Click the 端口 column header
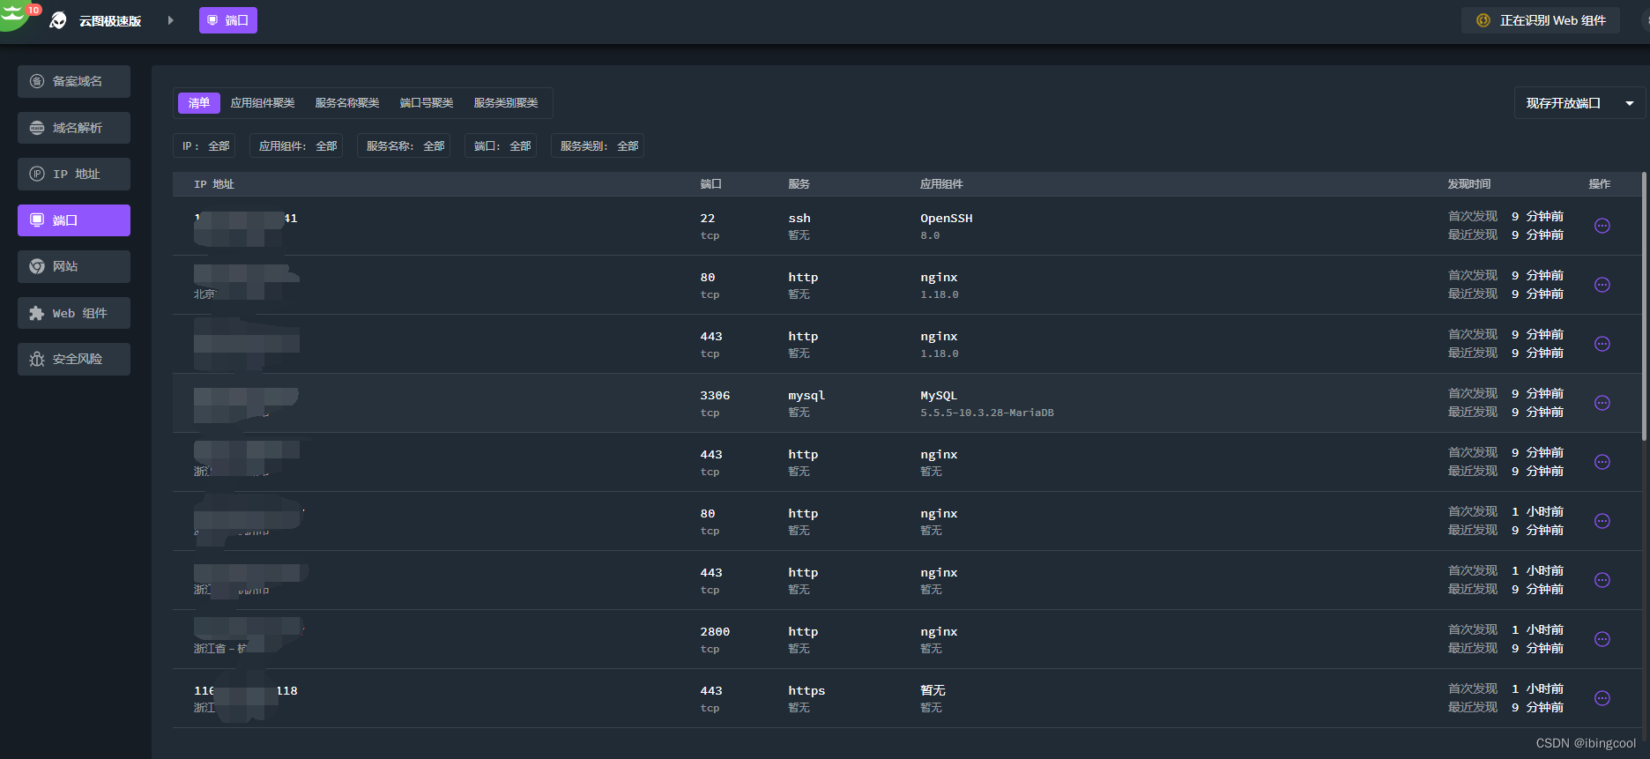The image size is (1650, 759). pos(710,184)
